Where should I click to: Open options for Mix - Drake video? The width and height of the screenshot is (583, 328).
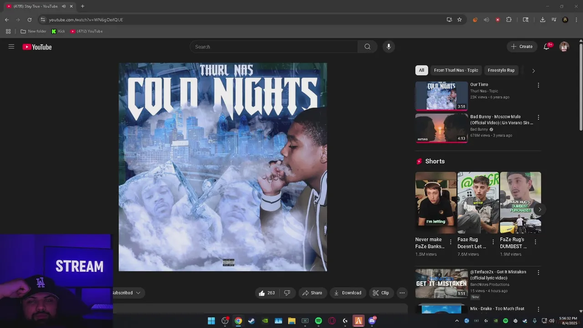pyautogui.click(x=538, y=309)
